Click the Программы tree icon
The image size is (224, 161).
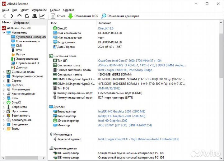click(9, 111)
